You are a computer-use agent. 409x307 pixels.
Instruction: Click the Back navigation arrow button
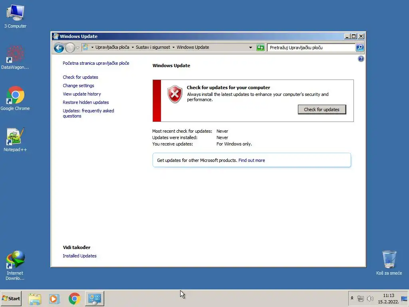[x=59, y=48]
